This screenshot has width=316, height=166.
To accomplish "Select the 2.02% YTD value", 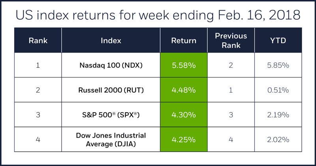I will pyautogui.click(x=278, y=139).
